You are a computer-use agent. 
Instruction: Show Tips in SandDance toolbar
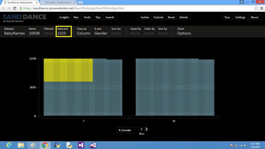click(x=98, y=17)
